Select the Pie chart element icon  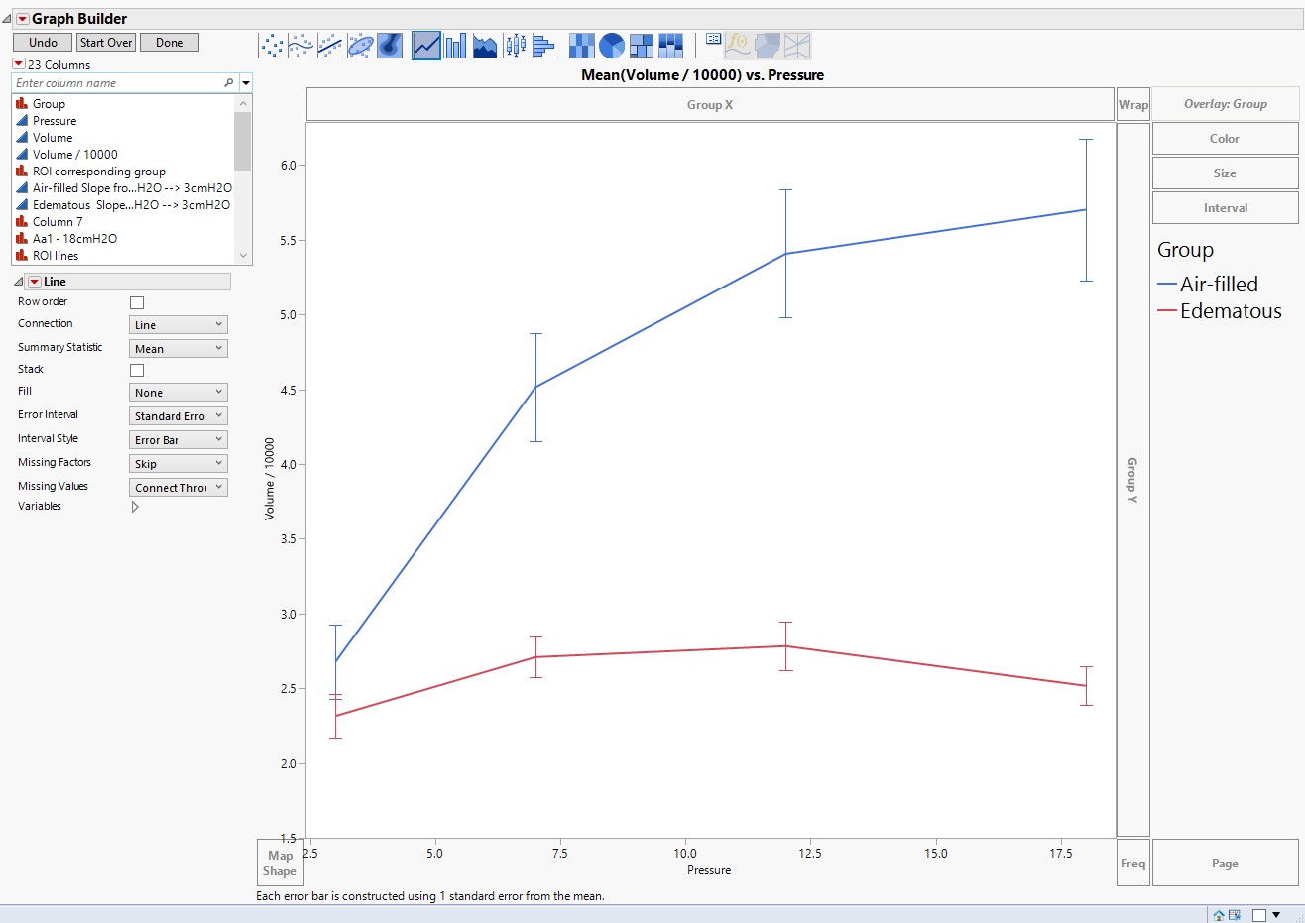[x=612, y=46]
